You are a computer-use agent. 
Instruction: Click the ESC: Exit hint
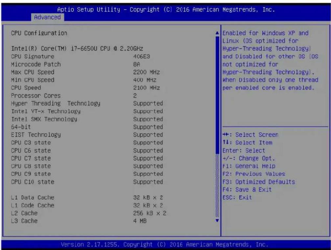[237, 198]
